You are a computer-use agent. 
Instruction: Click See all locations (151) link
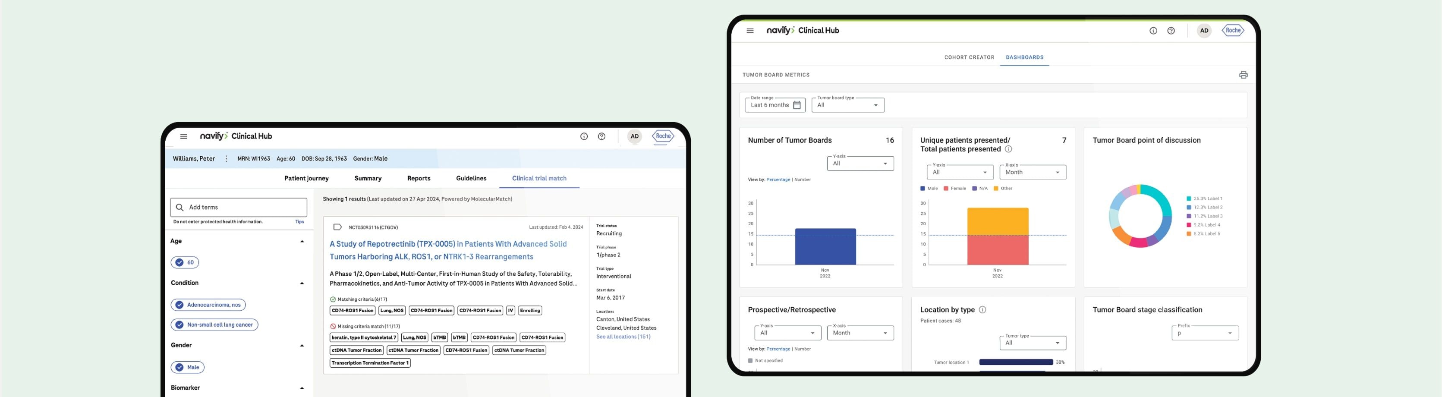click(x=623, y=337)
